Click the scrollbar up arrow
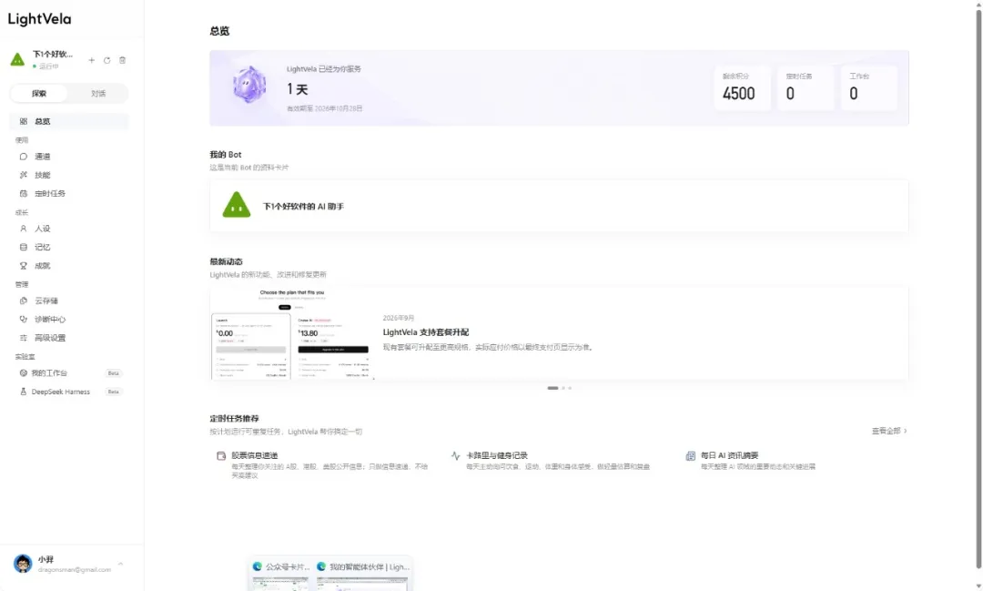This screenshot has width=983, height=591. pos(978,4)
